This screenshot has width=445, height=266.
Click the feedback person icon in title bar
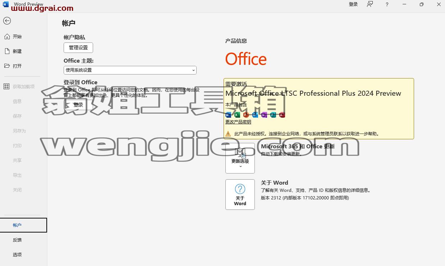coord(370,4)
